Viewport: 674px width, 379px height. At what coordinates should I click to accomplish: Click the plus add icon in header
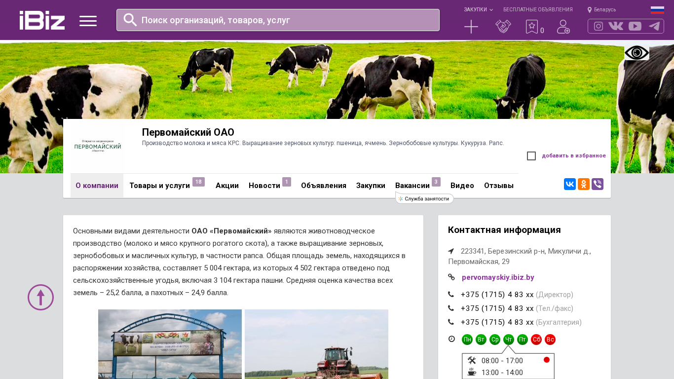tap(471, 27)
